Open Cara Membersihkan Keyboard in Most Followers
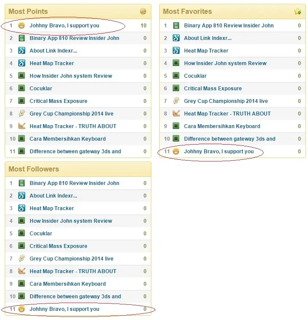The image size is (308, 320). (x=68, y=284)
